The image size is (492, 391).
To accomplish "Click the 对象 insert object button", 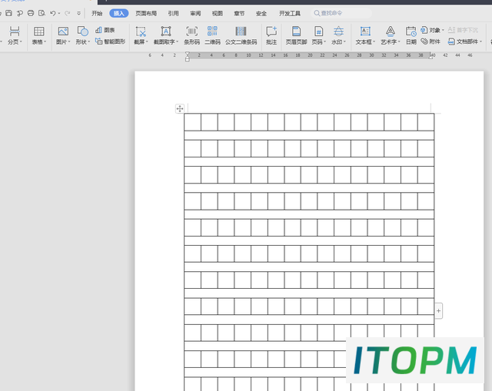I will (x=432, y=30).
